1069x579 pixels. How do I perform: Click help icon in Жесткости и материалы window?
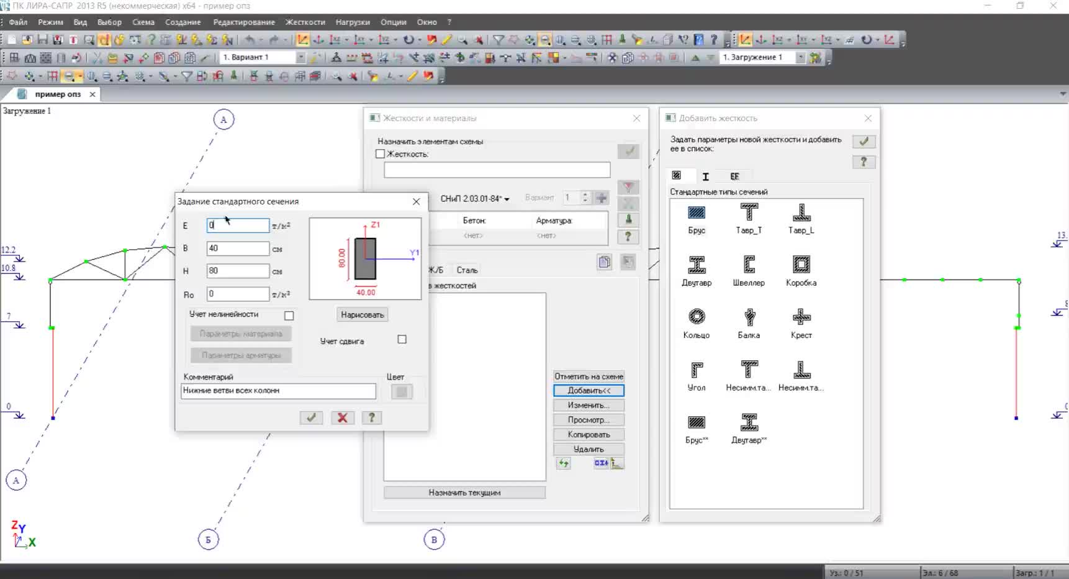click(628, 237)
